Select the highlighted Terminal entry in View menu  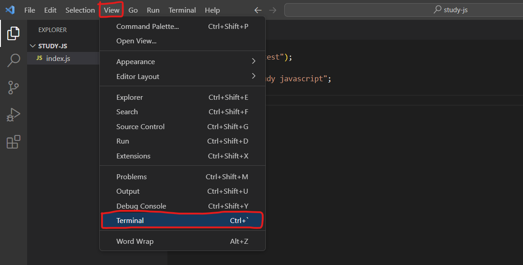pyautogui.click(x=182, y=221)
